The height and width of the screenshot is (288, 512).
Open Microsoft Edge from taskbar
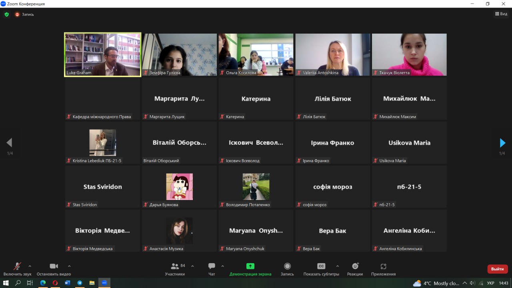[x=43, y=283]
